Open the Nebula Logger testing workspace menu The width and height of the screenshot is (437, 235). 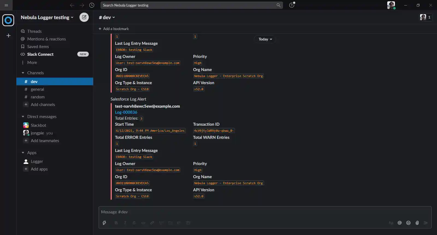click(47, 17)
